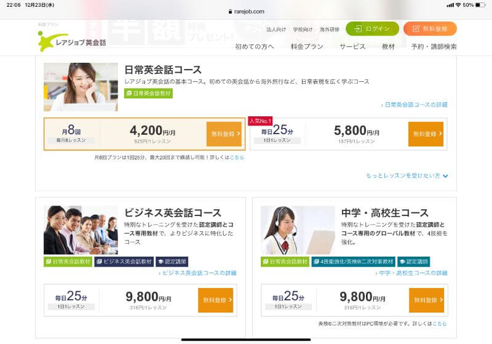Open the 料金プラン menu

pos(307,47)
